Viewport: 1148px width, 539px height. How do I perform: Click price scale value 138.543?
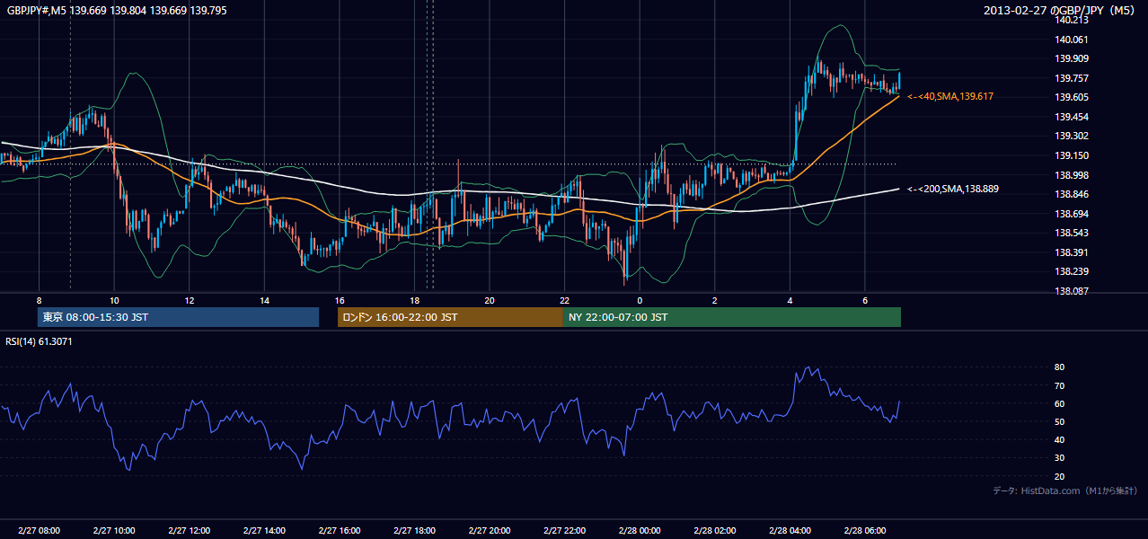point(1072,233)
